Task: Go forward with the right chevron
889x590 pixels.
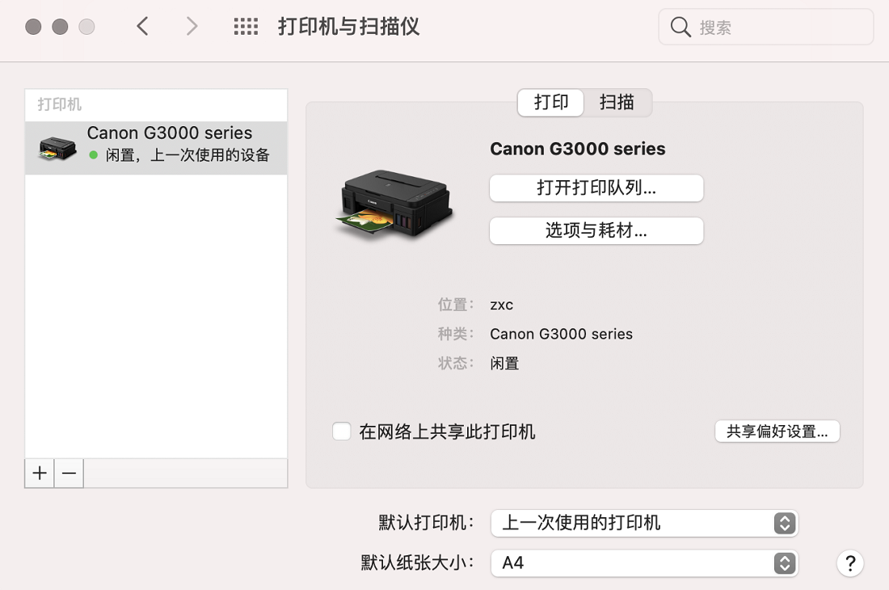Action: click(x=192, y=26)
